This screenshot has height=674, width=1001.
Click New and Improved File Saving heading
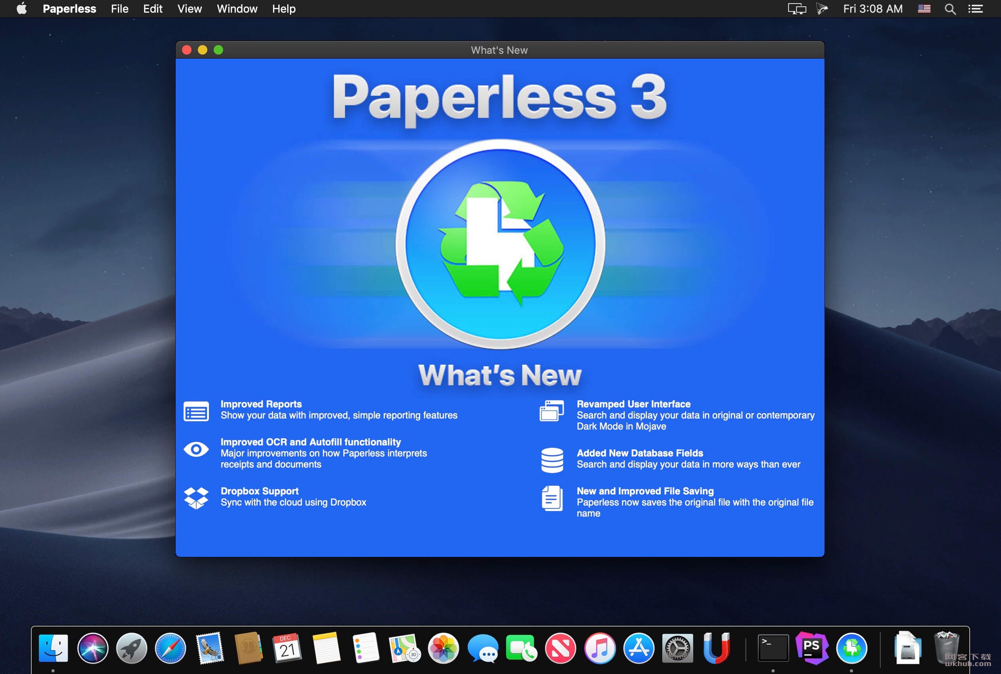point(645,491)
